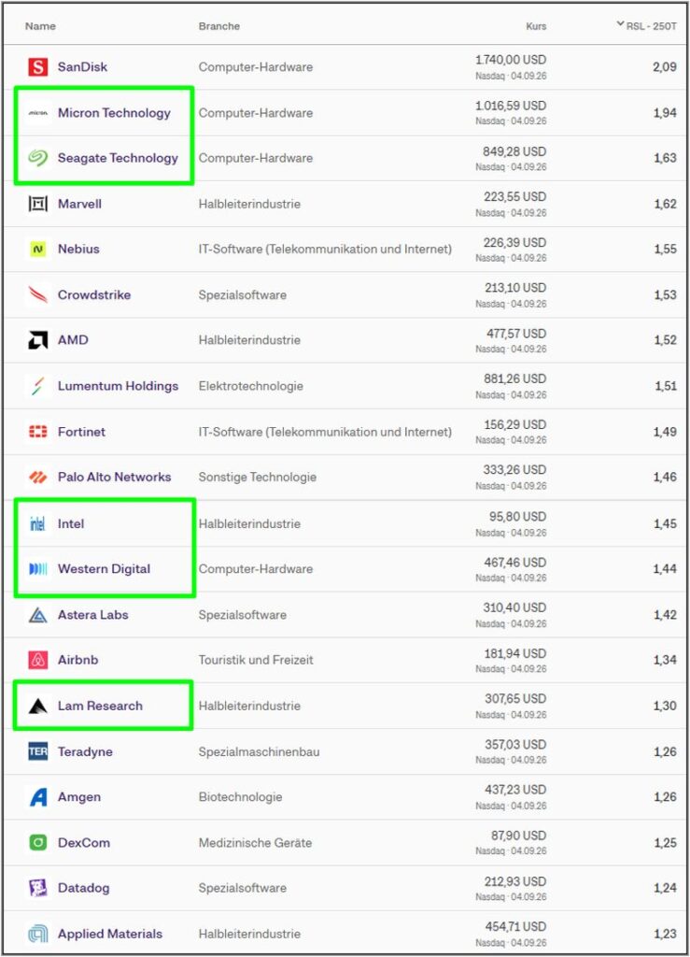Screen dimensions: 690x957
Task: Click the green DexCom logo icon
Action: (37, 843)
